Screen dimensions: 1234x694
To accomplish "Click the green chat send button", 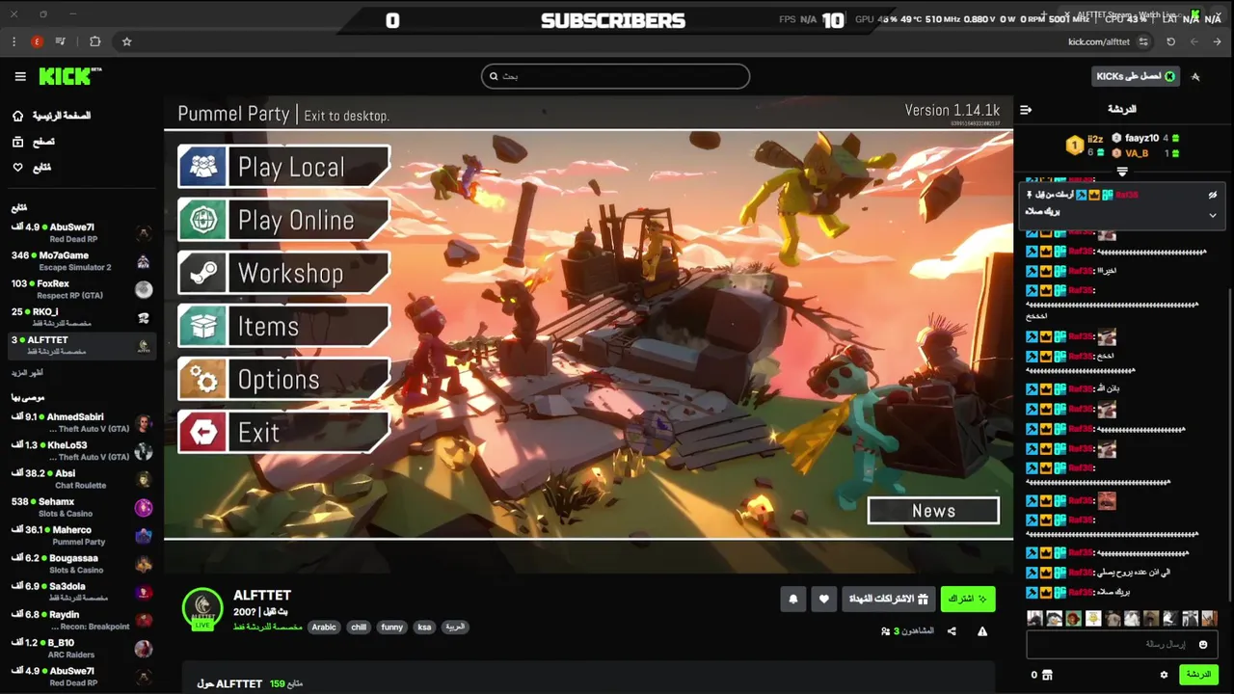I will [1198, 675].
